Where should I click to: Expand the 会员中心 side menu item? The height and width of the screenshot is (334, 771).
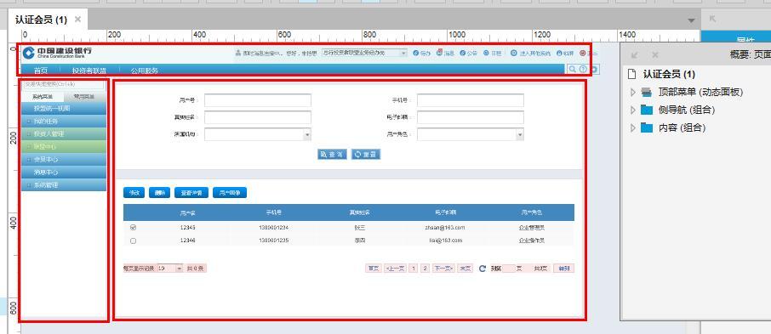(x=64, y=160)
